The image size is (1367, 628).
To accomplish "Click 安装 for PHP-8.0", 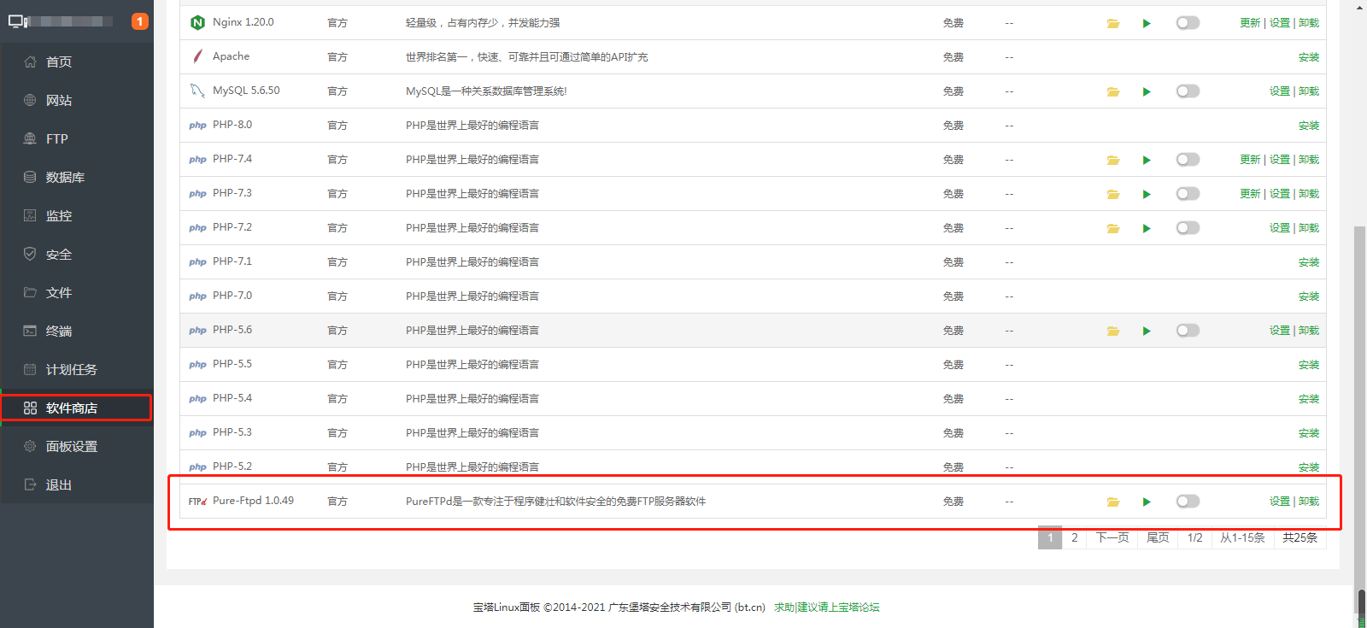I will pyautogui.click(x=1309, y=126).
